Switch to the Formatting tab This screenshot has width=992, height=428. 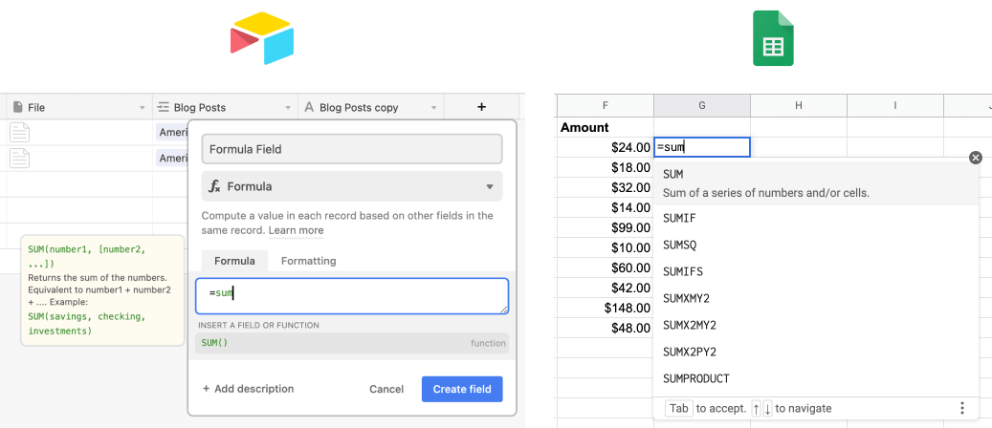click(307, 261)
